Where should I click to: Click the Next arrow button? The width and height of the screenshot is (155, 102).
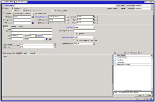click(149, 99)
